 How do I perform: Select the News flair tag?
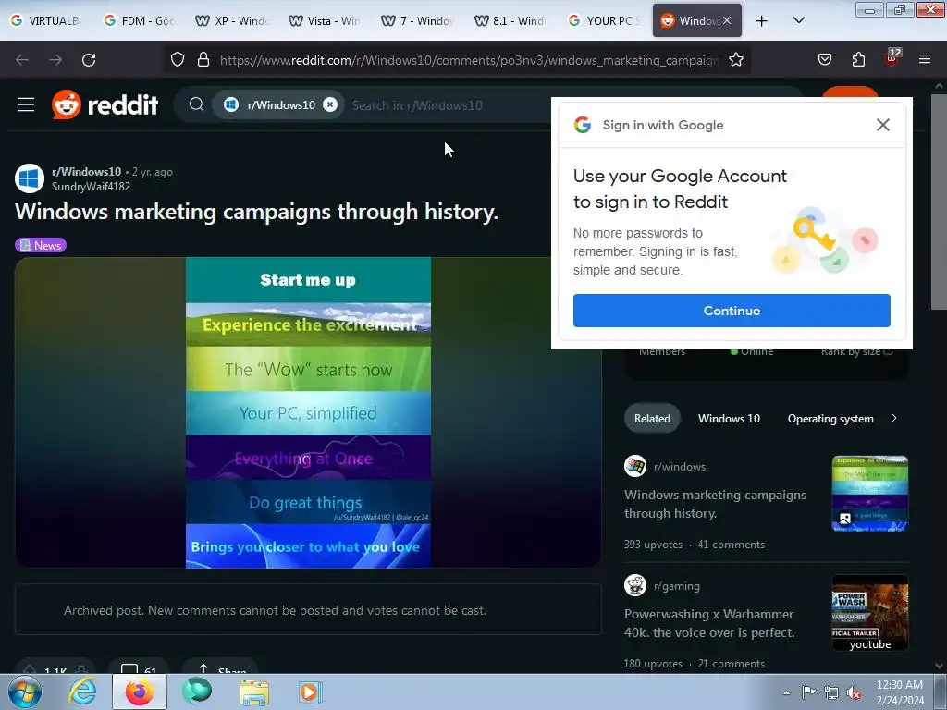coord(41,245)
